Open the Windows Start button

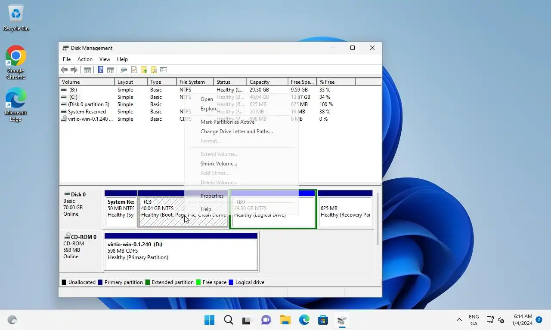210,320
